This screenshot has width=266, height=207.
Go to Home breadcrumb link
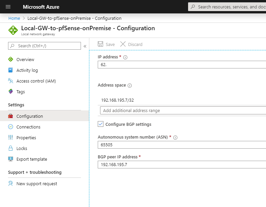(x=14, y=18)
